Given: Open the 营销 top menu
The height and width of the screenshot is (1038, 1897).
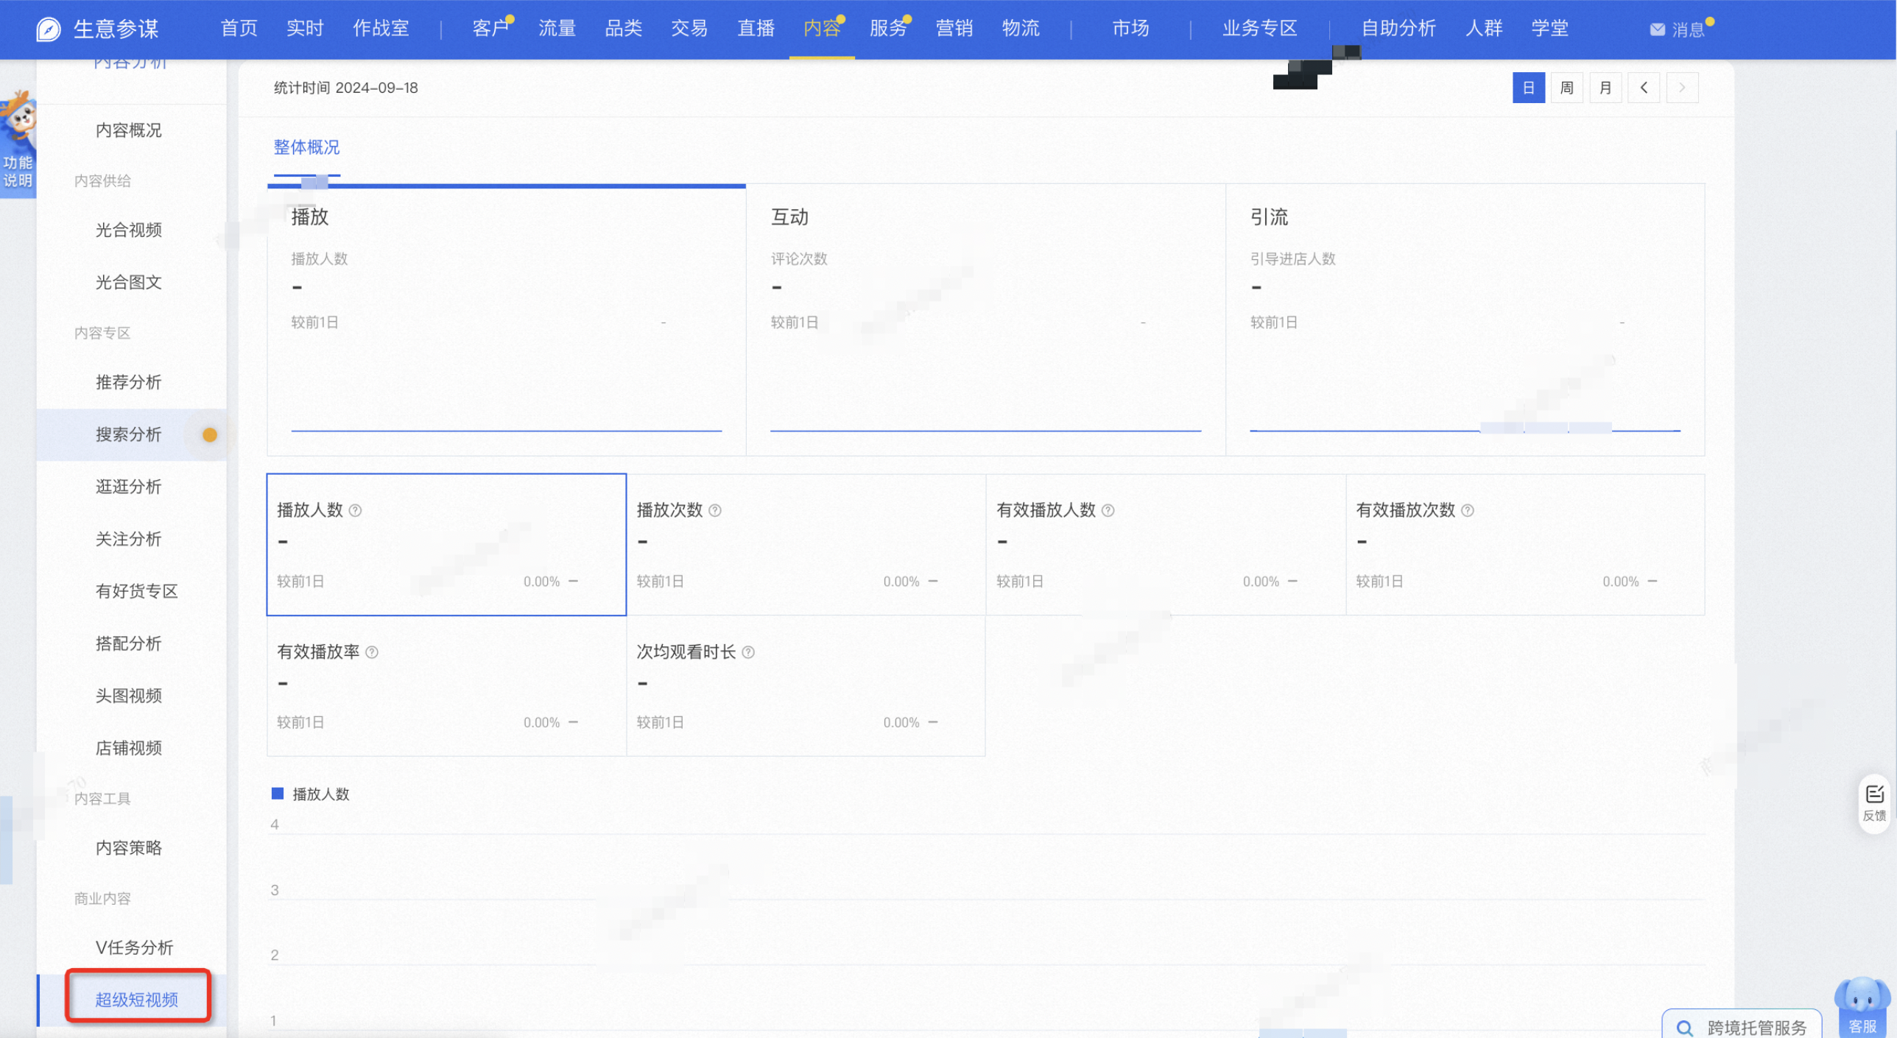Looking at the screenshot, I should pyautogui.click(x=954, y=28).
